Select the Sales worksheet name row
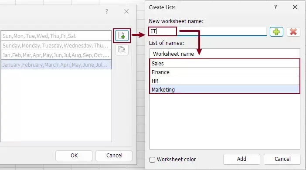This screenshot has width=306, height=170. (224, 64)
